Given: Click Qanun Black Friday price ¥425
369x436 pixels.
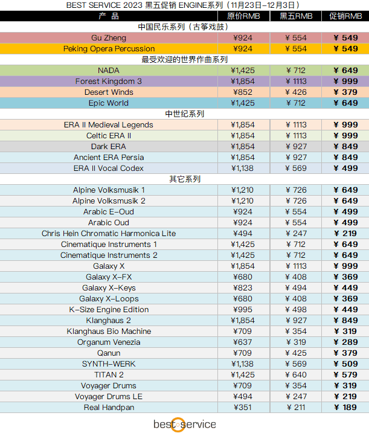Looking at the screenshot, I should point(296,353).
